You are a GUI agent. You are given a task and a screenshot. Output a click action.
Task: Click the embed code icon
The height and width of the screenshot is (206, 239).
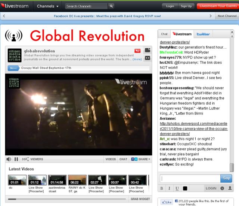(148, 58)
